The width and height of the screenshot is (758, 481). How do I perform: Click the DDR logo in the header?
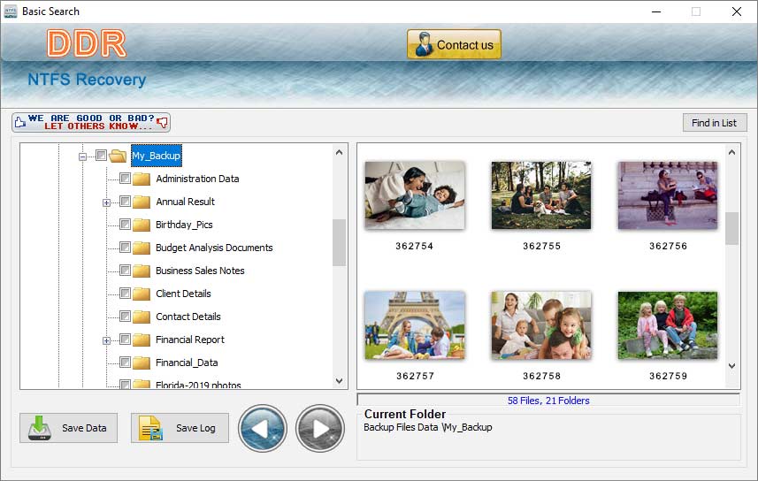87,43
